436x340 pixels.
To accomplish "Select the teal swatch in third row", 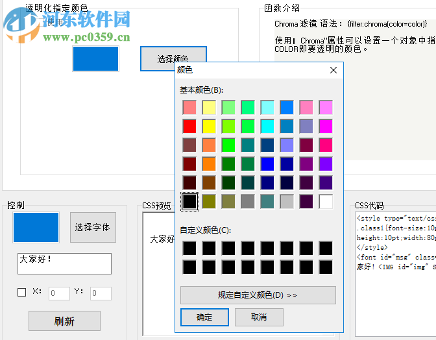I will pos(248,145).
